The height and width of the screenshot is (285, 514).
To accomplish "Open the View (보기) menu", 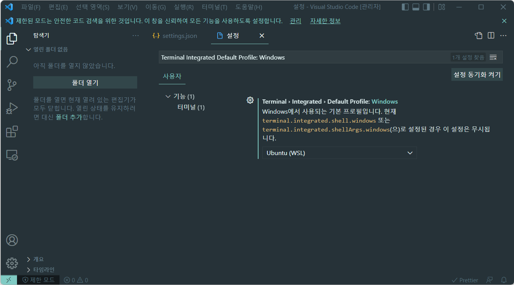I will tap(127, 7).
